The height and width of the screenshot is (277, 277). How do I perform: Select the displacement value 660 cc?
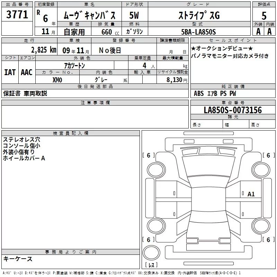point(110,32)
